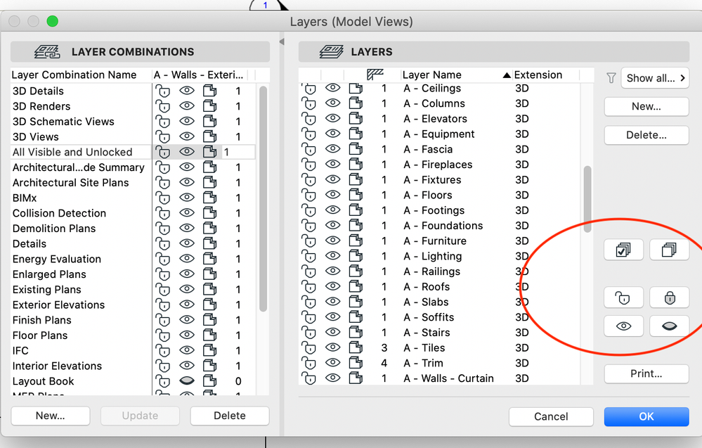The width and height of the screenshot is (702, 448).
Task: Collapse the Layer Combinations panel arrow
Action: tap(282, 41)
